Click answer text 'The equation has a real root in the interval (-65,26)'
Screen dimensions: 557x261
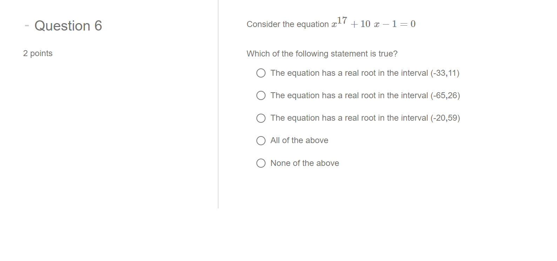pos(365,95)
